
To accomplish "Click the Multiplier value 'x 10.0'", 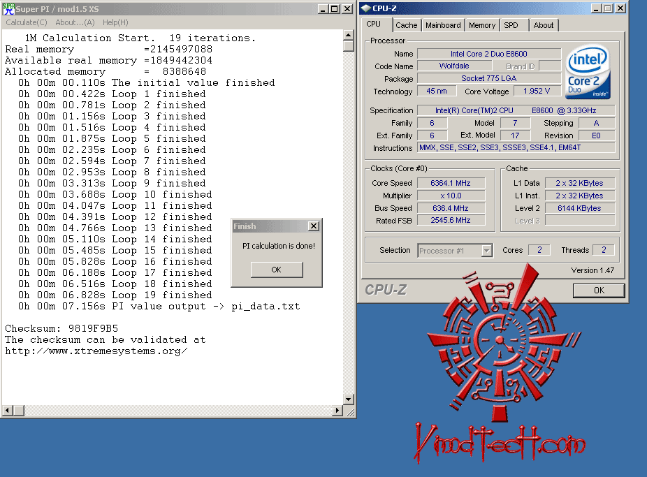I will [451, 196].
